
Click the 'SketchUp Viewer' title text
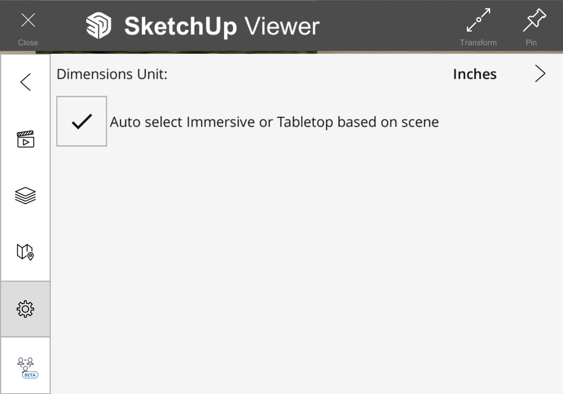click(222, 26)
